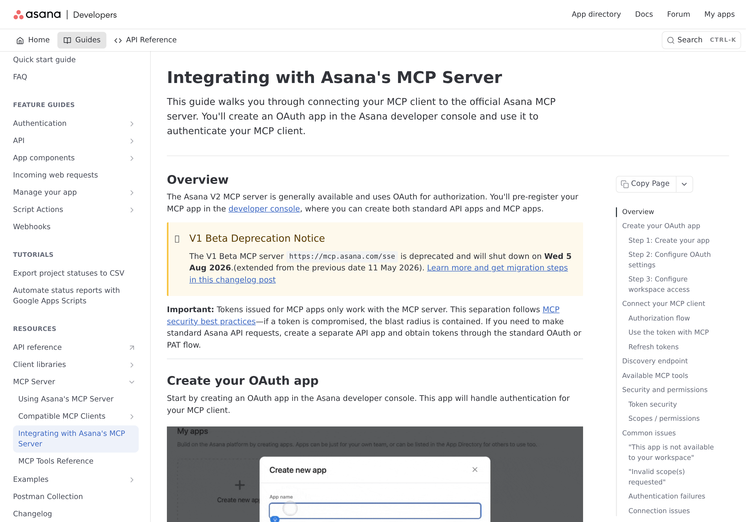Open the Forum link in header
The height and width of the screenshot is (522, 751).
[x=679, y=14]
